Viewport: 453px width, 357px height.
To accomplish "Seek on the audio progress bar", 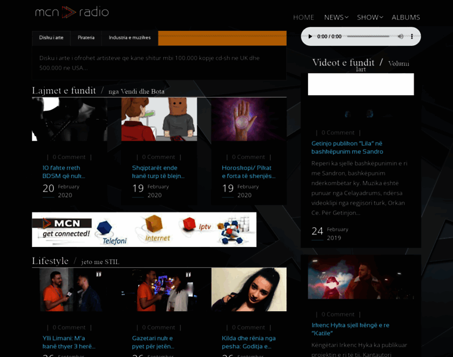I will [x=368, y=36].
